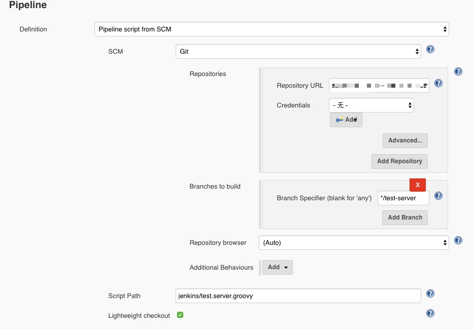Show help for Repository URL
474x329 pixels.
tap(438, 84)
